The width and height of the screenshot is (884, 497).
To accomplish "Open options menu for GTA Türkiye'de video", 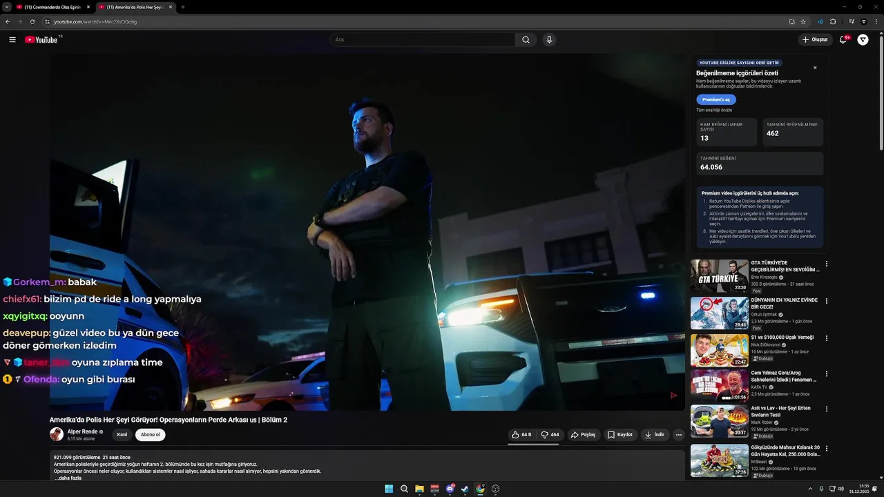I will pyautogui.click(x=827, y=264).
